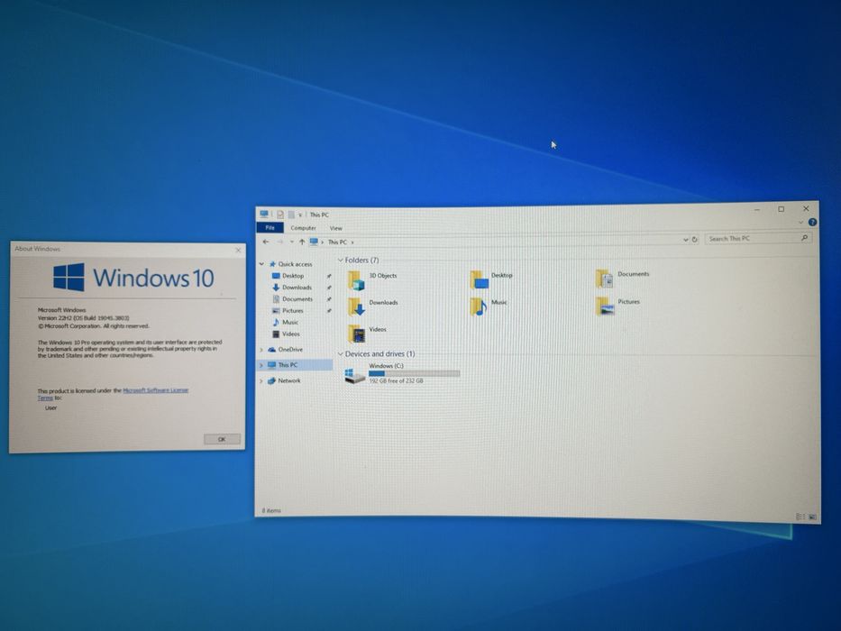This screenshot has width=841, height=631.
Task: Expand the OneDrive tree node
Action: 261,350
